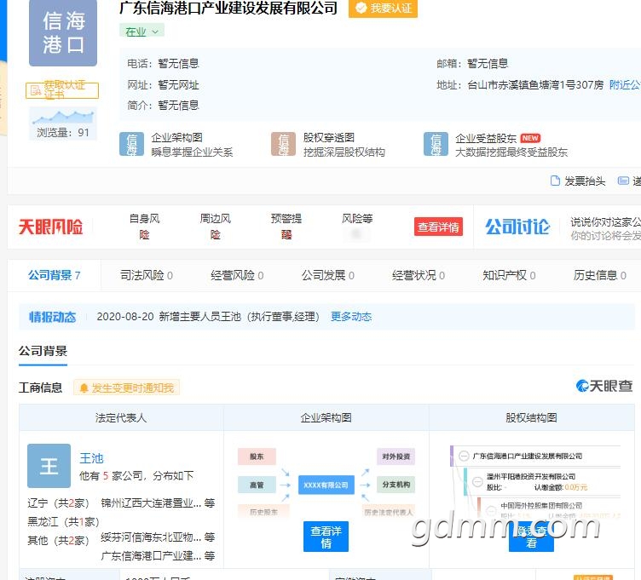Collapse the 广东信海港口产业建设发展有限公司 tree node
The image size is (641, 580).
[464, 456]
